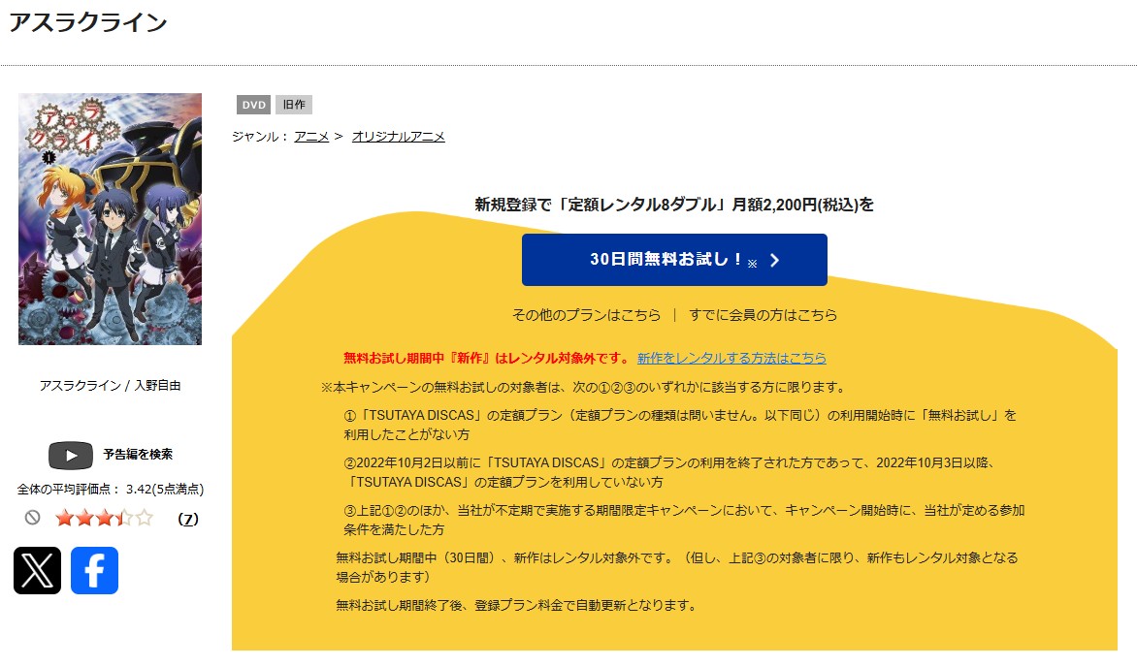Start the 30日間無料お試し trial button
The height and width of the screenshot is (667, 1137).
pyautogui.click(x=674, y=260)
